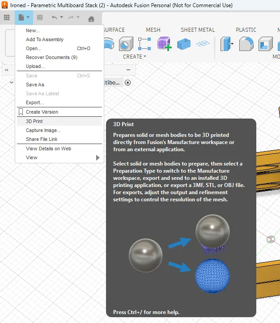
Task: Open the Undo history dropdown arrow
Action: pos(61,17)
